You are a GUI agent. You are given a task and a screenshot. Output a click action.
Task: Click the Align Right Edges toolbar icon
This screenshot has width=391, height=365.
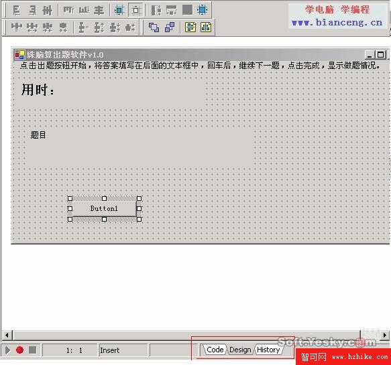click(32, 11)
